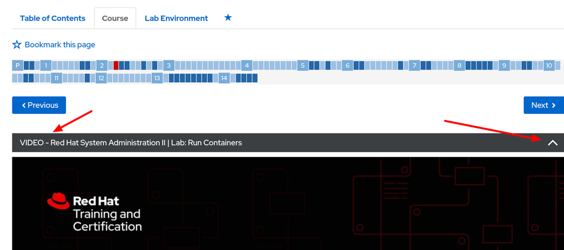This screenshot has height=250, width=564.
Task: Jump to the Preface marker P
Action: (x=18, y=65)
